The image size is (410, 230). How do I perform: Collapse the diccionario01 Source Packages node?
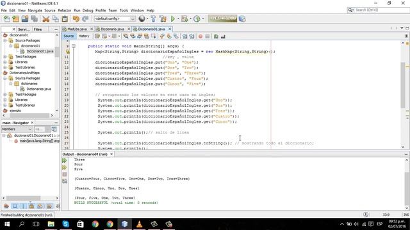(x=5, y=40)
